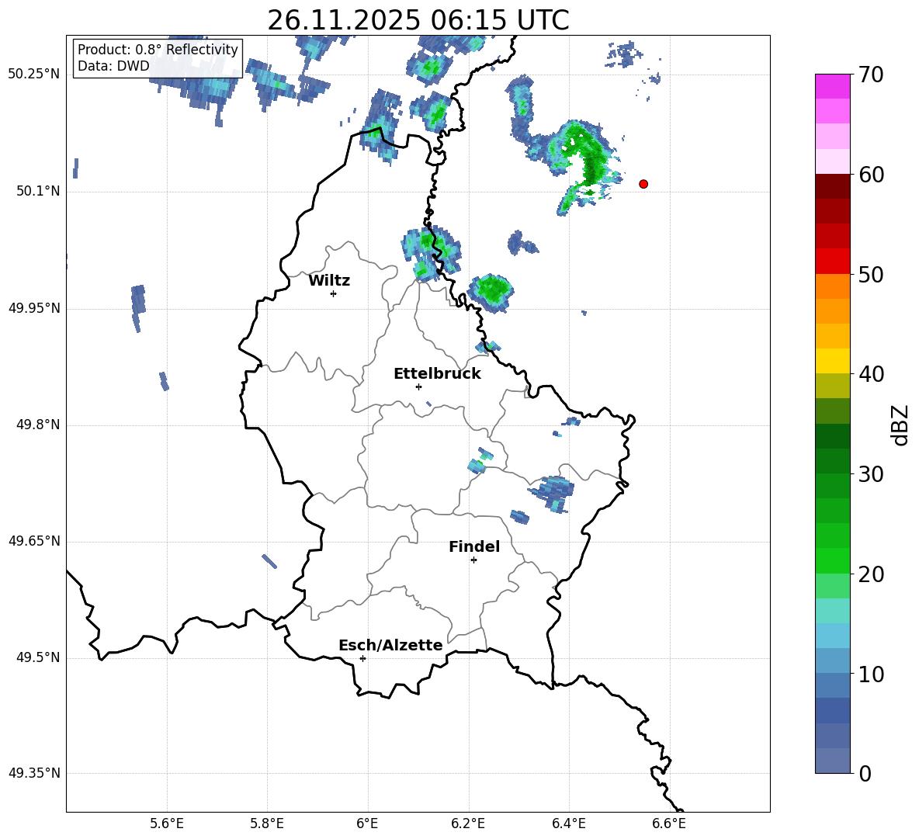
Task: Click the 5.8°E longitude label
Action: point(267,823)
